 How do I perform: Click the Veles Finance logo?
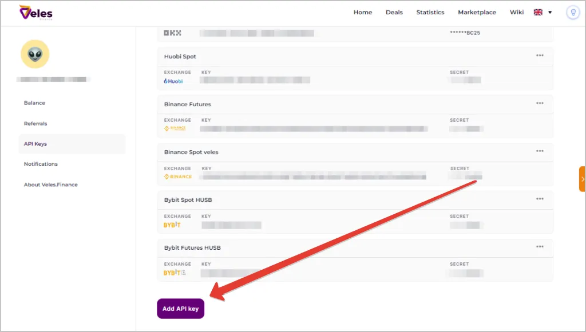(35, 13)
